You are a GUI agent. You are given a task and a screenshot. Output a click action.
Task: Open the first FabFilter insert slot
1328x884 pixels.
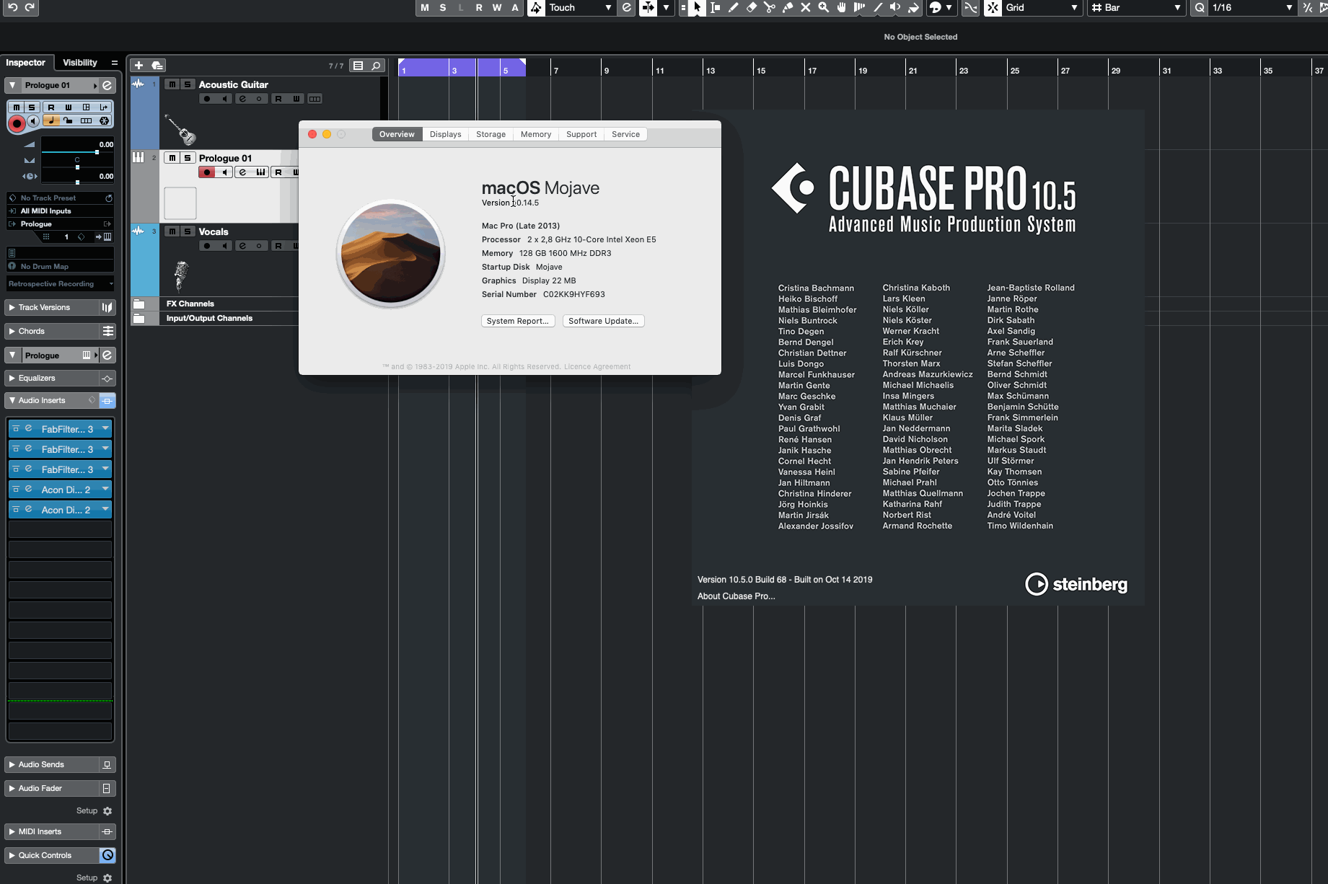click(61, 428)
